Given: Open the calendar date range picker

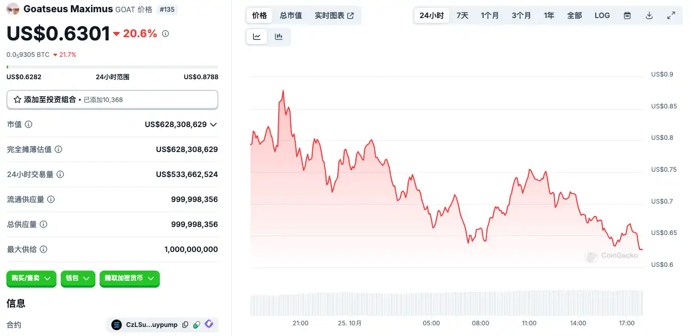Looking at the screenshot, I should [627, 15].
